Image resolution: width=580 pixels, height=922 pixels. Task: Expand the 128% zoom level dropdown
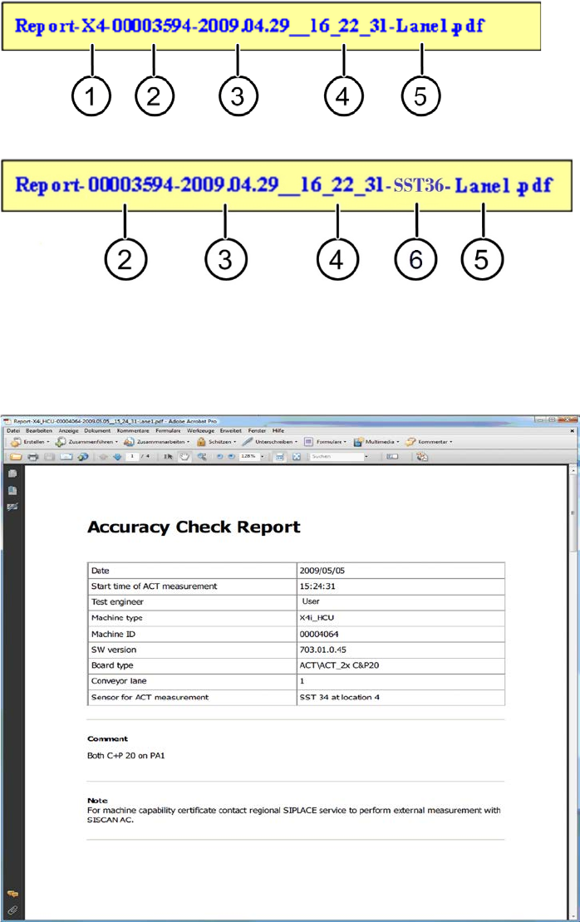point(262,457)
